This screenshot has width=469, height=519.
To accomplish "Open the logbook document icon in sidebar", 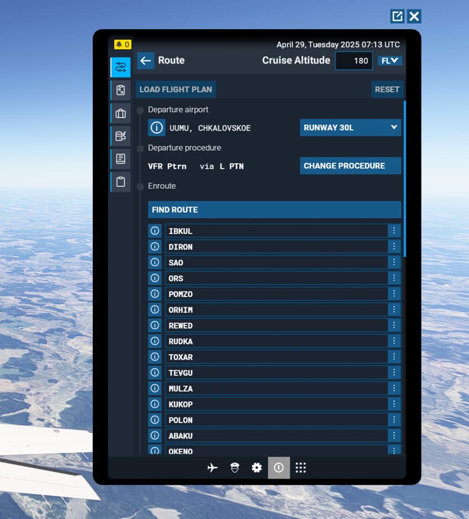I will pos(121,158).
